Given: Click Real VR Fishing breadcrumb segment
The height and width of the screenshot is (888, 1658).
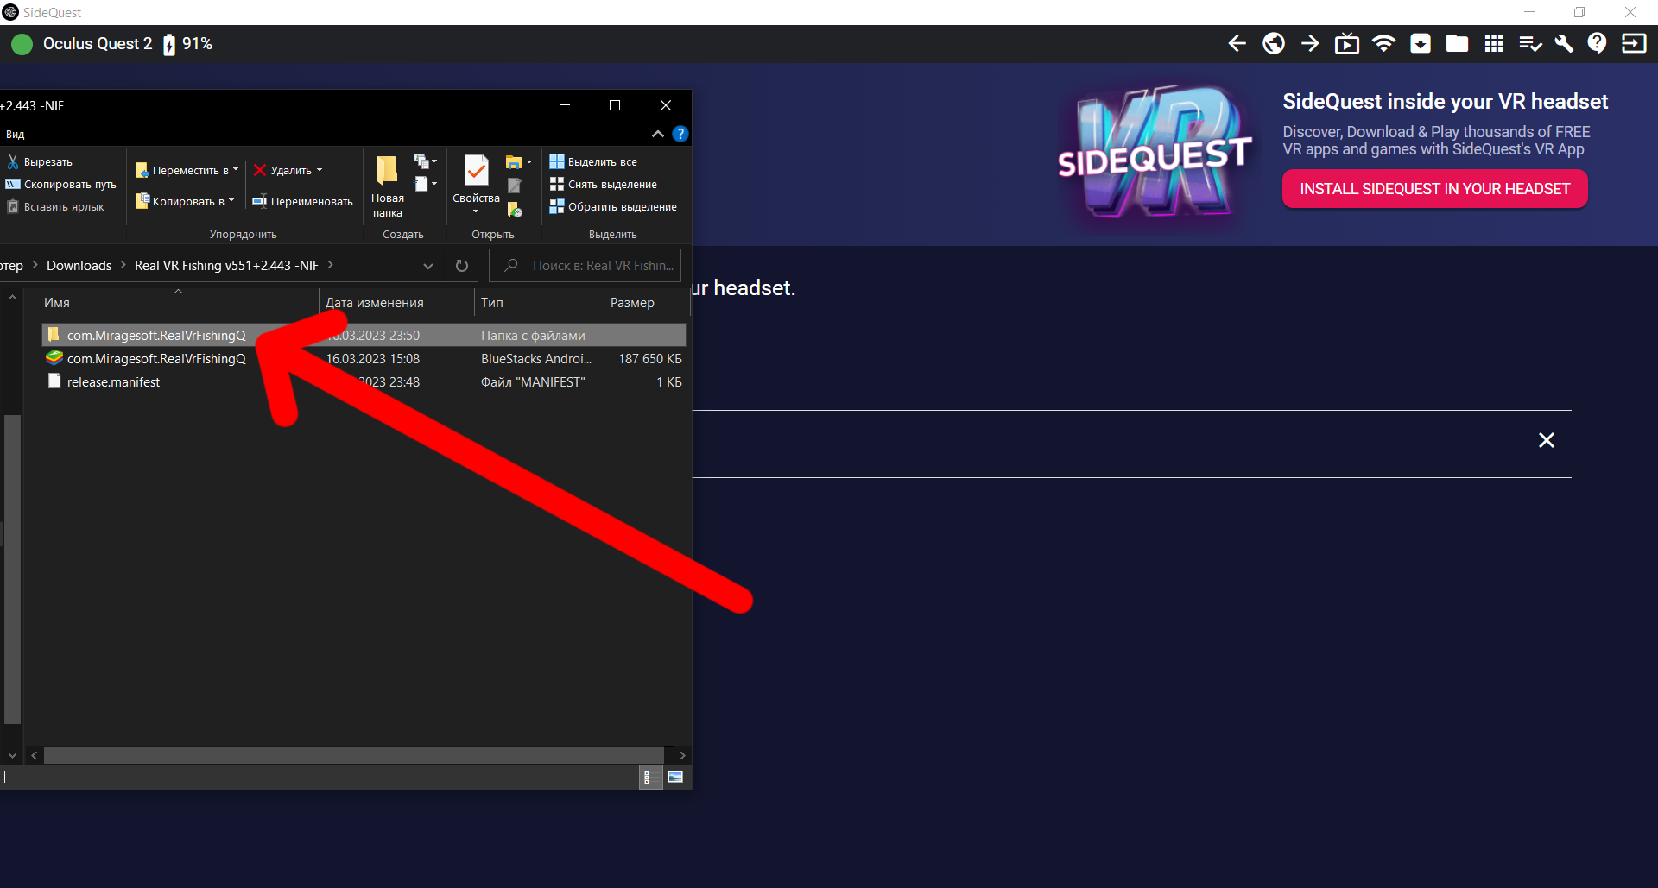Looking at the screenshot, I should (226, 266).
